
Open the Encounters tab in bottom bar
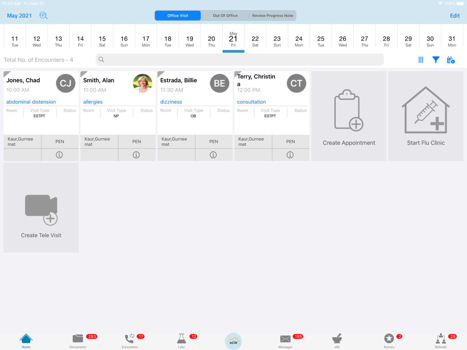click(130, 339)
